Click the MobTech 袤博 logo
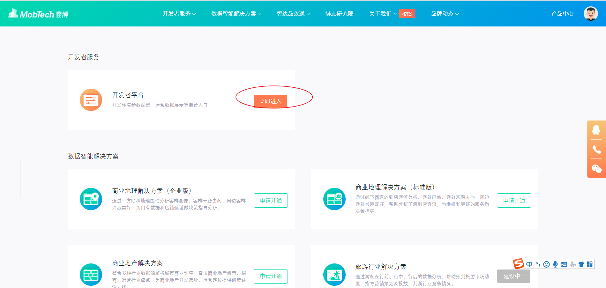606x288 pixels. 37,13
